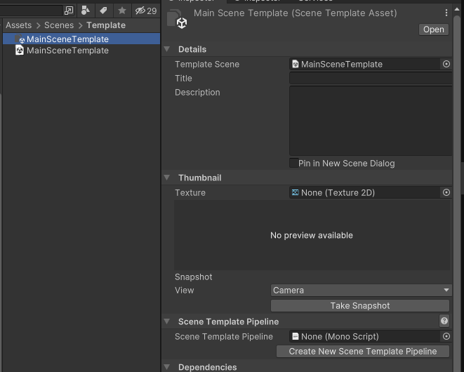
Task: Open search in new window icon
Action: click(x=69, y=11)
